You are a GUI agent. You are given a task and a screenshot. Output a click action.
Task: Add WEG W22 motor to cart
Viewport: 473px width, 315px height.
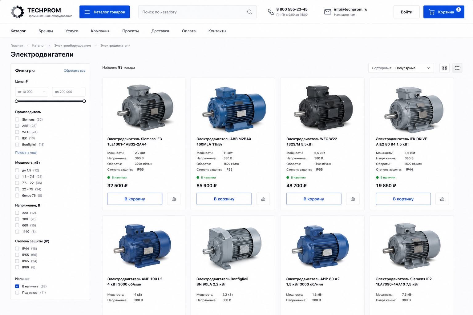pyautogui.click(x=314, y=199)
